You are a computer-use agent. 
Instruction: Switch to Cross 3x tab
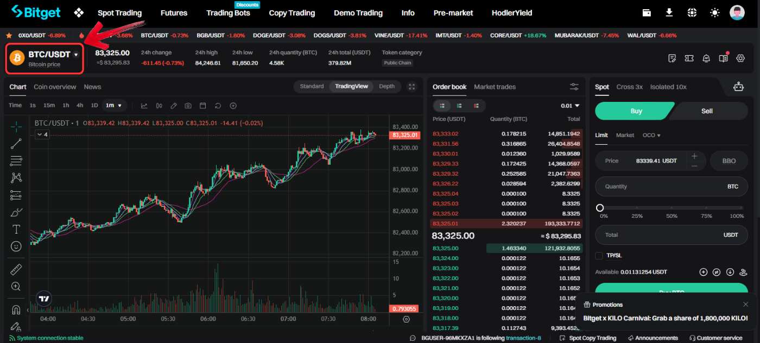point(630,87)
